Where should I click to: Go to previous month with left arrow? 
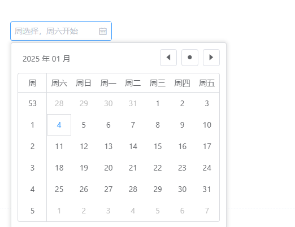[x=168, y=58]
